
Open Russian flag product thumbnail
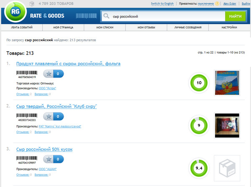tap(226, 83)
